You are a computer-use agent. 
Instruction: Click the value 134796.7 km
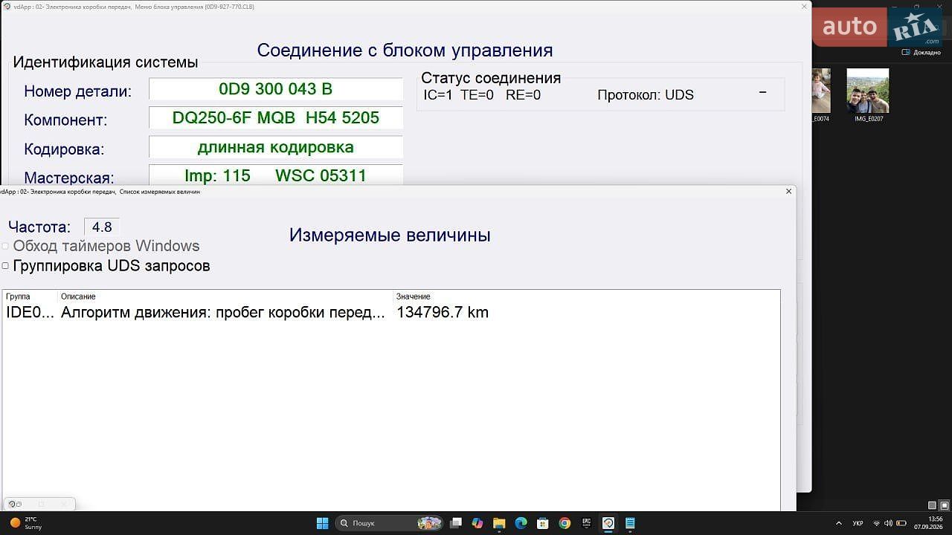point(443,312)
